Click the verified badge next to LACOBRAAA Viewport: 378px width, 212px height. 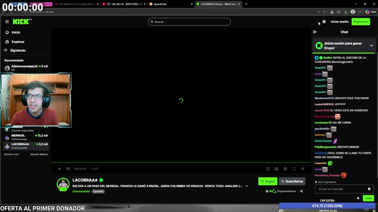click(x=101, y=180)
